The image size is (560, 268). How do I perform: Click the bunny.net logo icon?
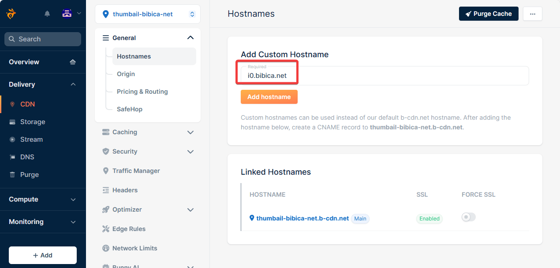(11, 14)
